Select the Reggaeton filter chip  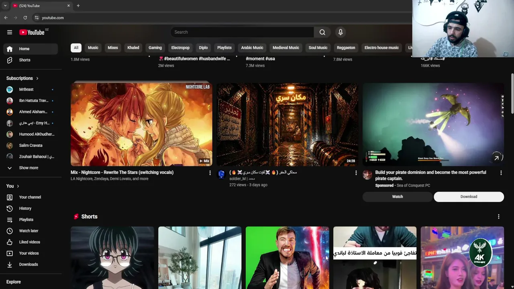click(346, 48)
